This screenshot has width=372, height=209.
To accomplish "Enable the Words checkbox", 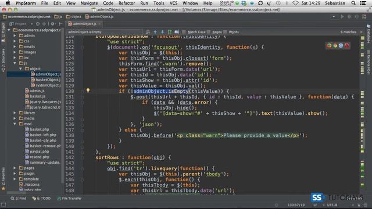I will tap(225, 32).
